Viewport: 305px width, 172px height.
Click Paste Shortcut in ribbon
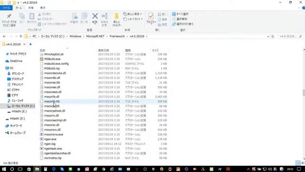(x=52, y=24)
